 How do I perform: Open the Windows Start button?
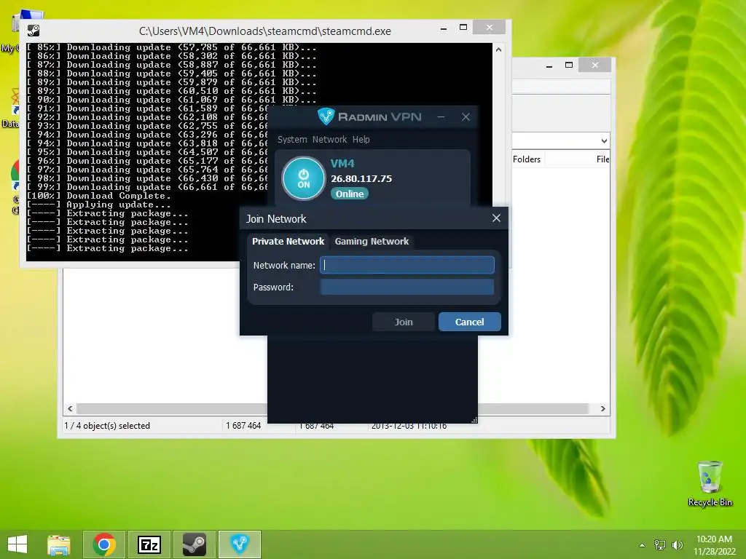[x=17, y=544]
